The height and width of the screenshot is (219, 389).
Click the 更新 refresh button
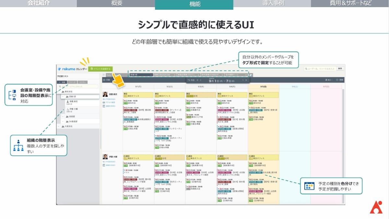point(339,80)
